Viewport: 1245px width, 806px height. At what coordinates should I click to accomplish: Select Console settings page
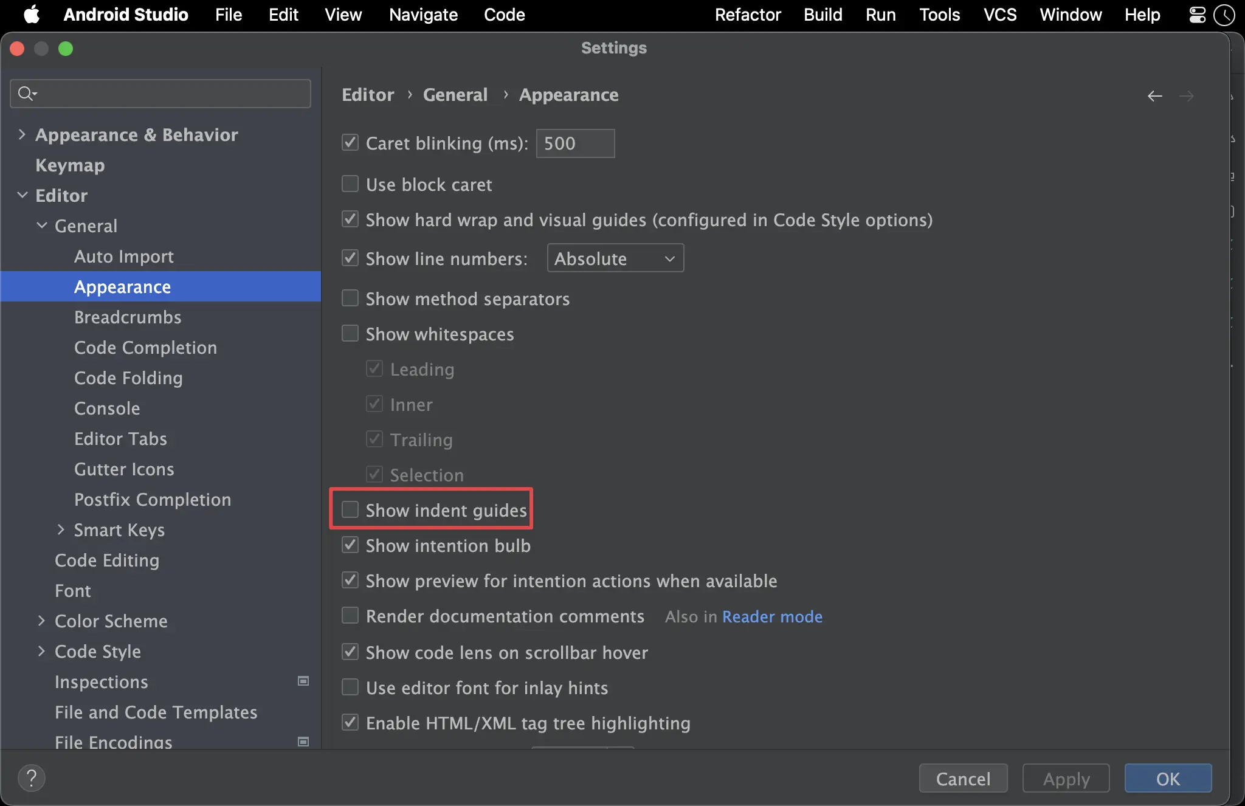(107, 408)
